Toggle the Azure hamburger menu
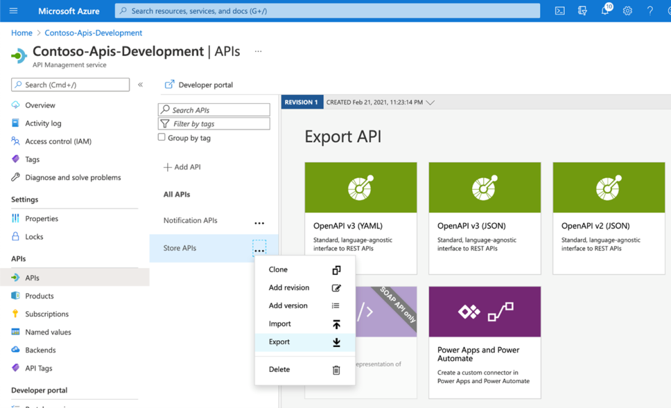Viewport: 671px width, 408px height. coord(14,11)
